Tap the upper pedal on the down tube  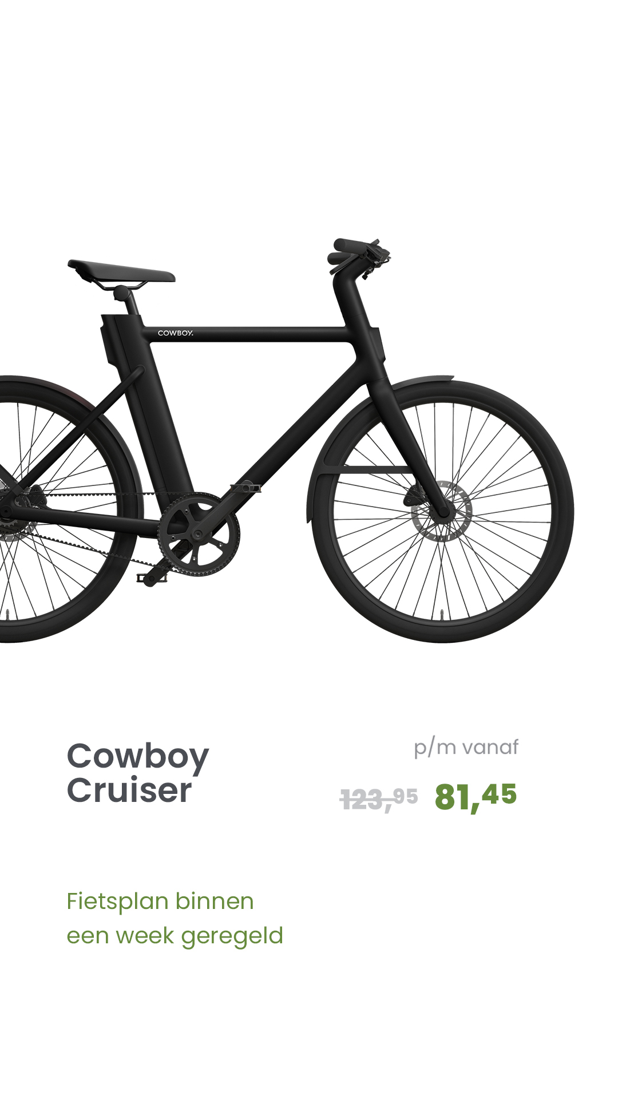coord(245,487)
